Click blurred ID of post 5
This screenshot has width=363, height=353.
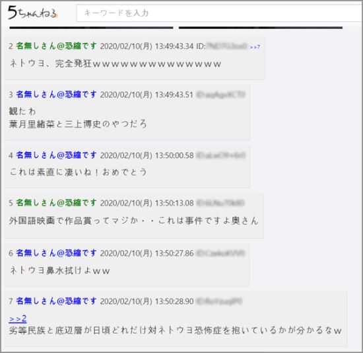(220, 203)
